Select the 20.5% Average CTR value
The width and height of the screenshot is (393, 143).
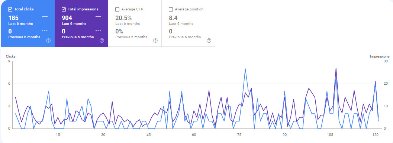click(123, 18)
